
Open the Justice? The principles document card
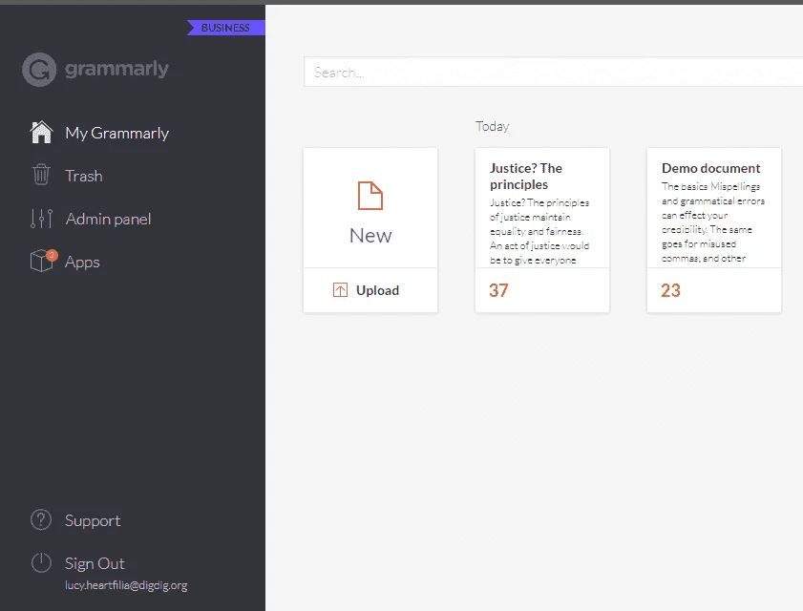pyautogui.click(x=541, y=230)
